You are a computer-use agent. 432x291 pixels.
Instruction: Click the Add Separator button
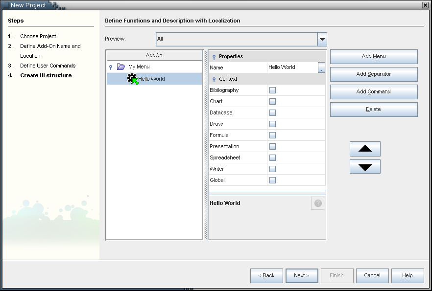click(x=373, y=74)
